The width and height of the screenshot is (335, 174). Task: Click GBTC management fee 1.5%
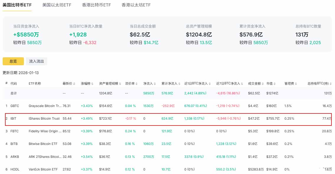click(x=288, y=106)
